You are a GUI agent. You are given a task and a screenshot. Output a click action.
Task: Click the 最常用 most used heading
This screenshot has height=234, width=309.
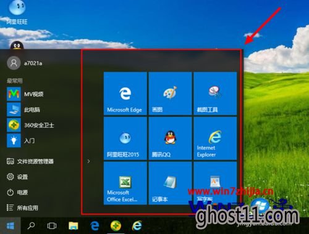pos(15,81)
